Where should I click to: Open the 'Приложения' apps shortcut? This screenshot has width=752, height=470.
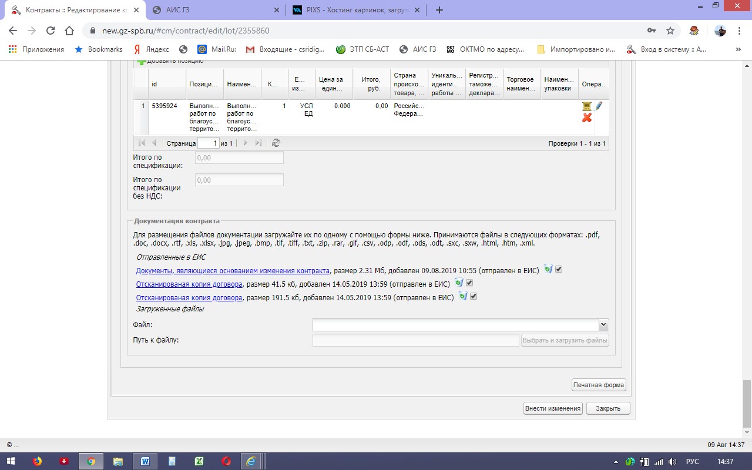[36, 49]
